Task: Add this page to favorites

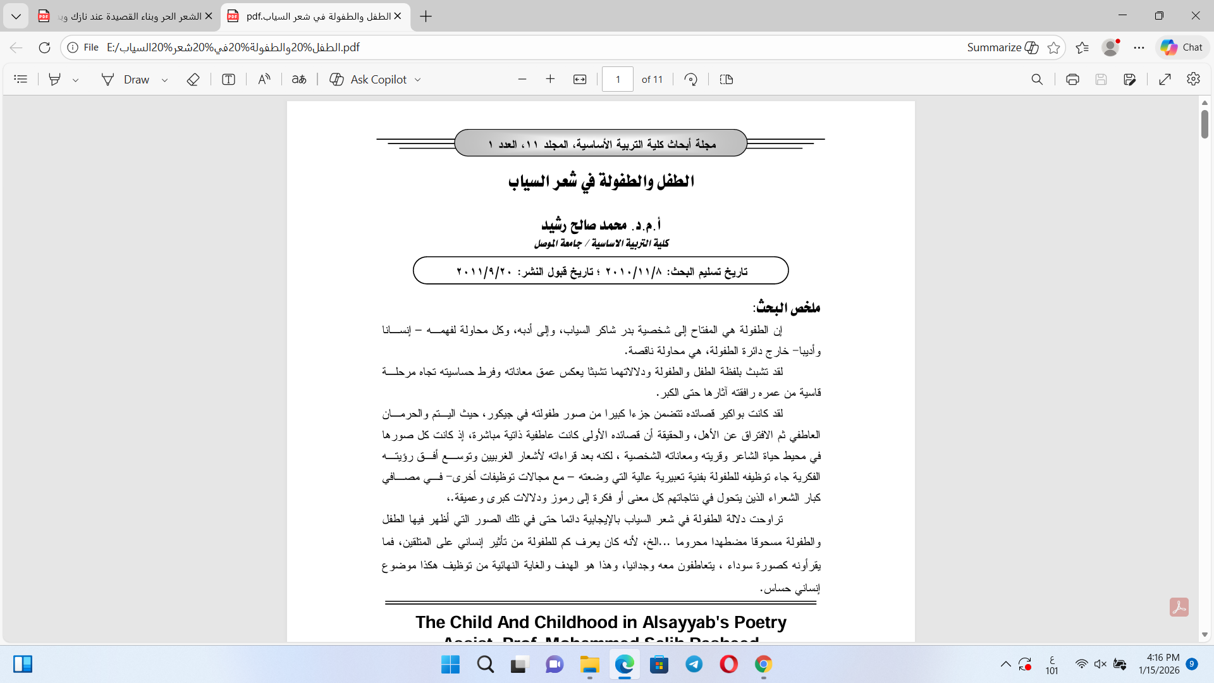Action: [x=1053, y=47]
